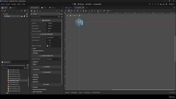Open the renderer selector labeled Mobile
The image size is (176, 99).
(172, 4)
